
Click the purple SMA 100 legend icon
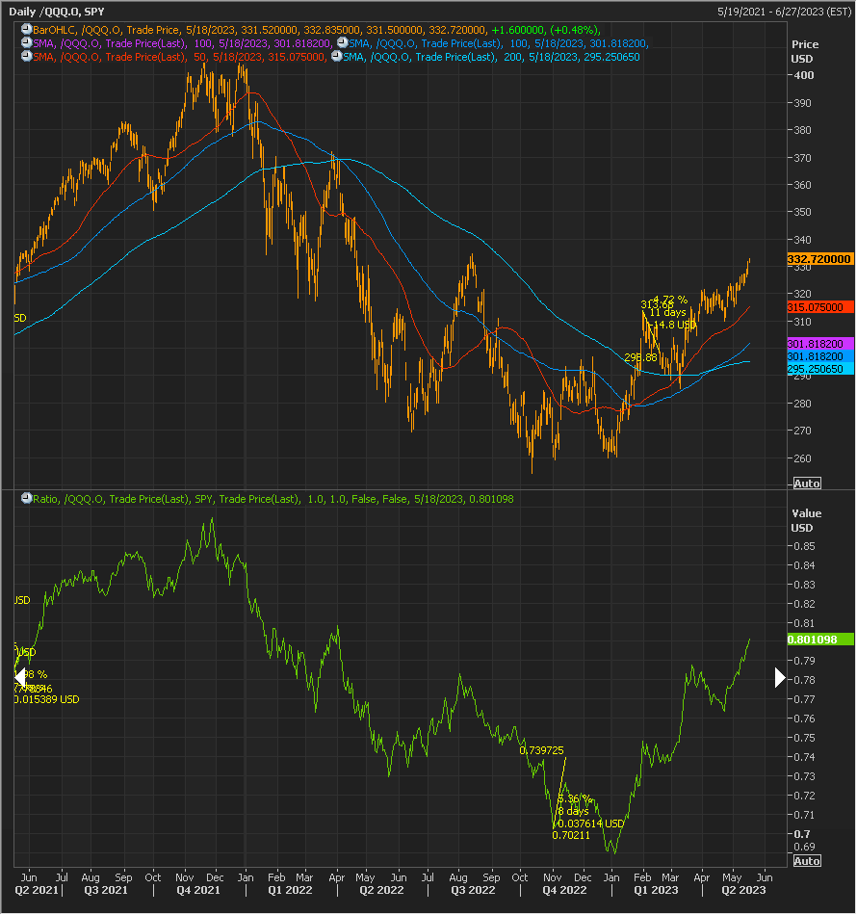coord(26,42)
